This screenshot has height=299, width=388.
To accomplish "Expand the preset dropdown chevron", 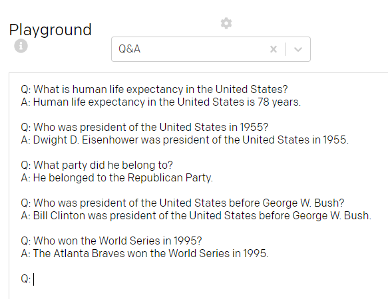I will click(x=298, y=49).
